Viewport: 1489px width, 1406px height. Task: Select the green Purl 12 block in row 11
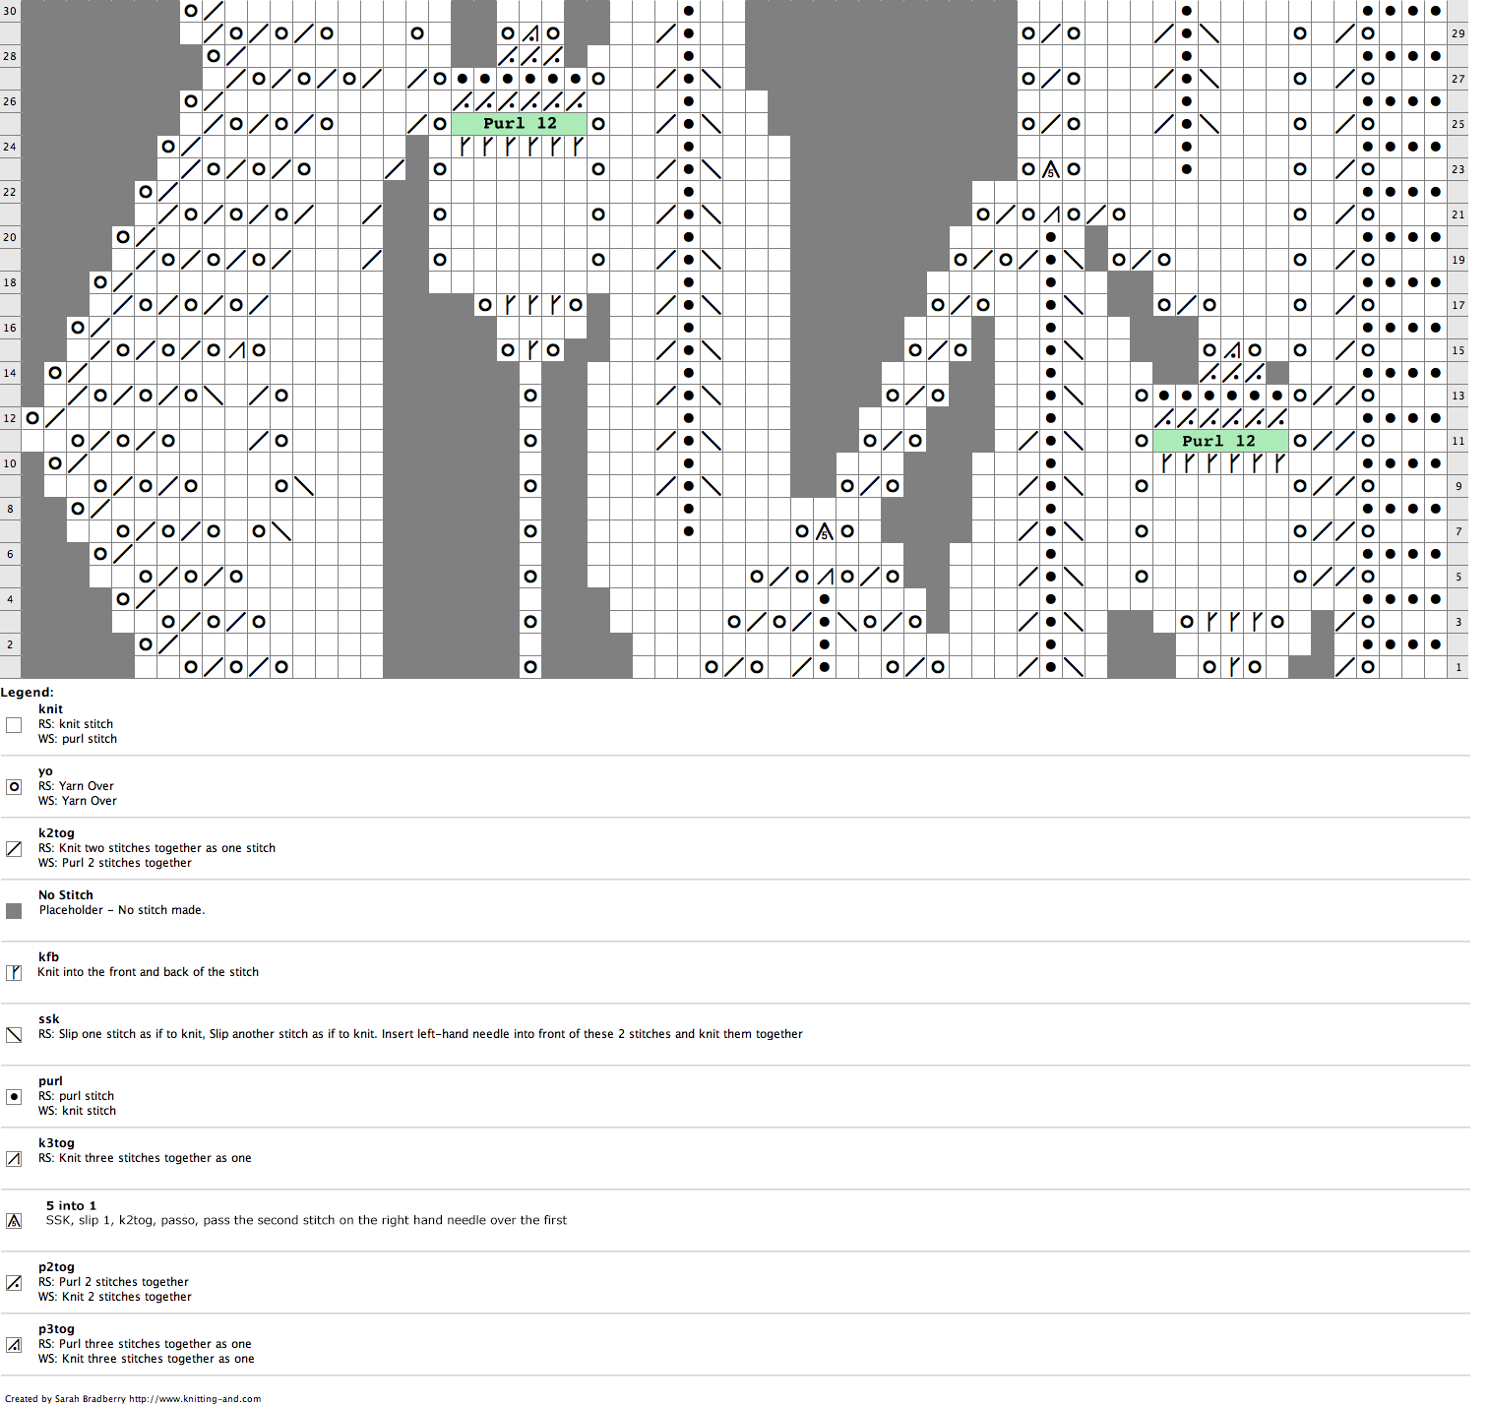point(1220,441)
